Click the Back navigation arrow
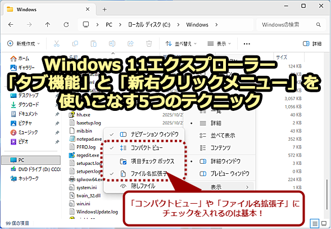Image resolution: width=331 pixels, height=229 pixels. click(11, 25)
